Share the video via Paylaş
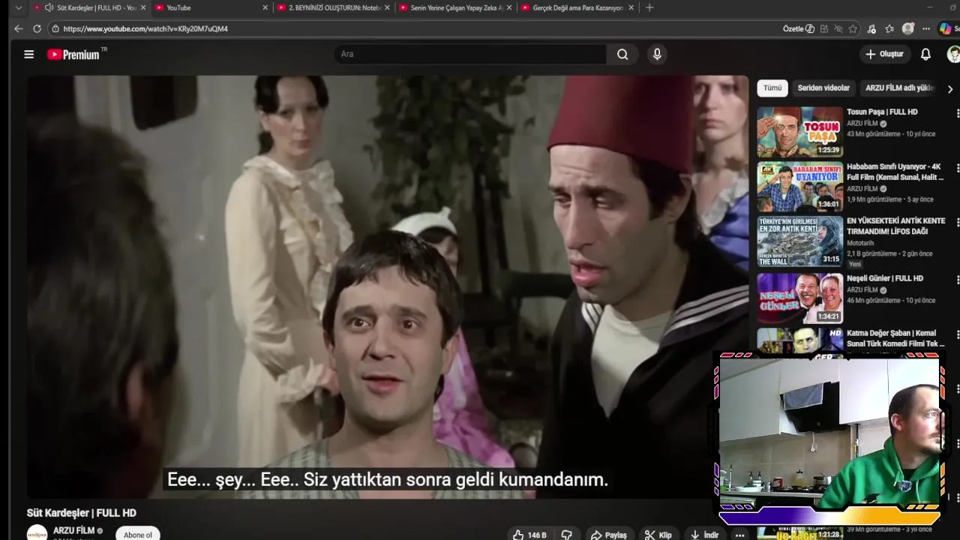The width and height of the screenshot is (960, 540). pos(608,535)
